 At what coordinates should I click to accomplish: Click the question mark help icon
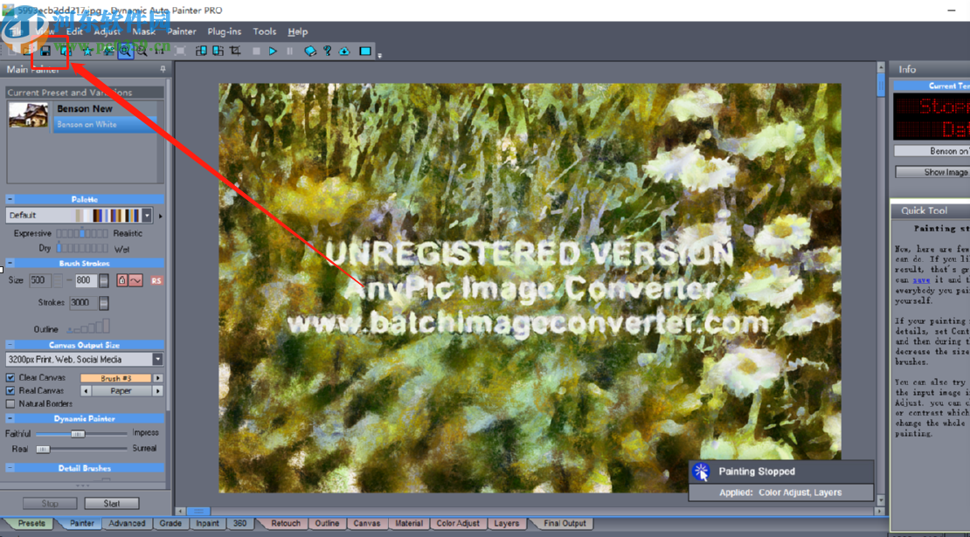point(327,52)
